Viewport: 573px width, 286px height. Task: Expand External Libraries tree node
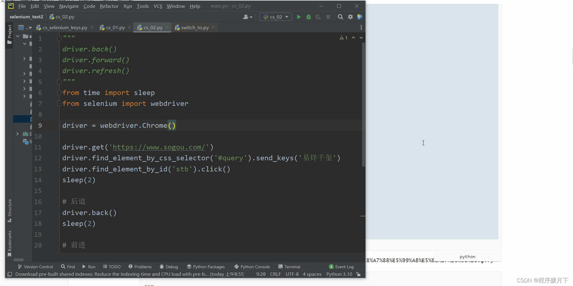17,134
